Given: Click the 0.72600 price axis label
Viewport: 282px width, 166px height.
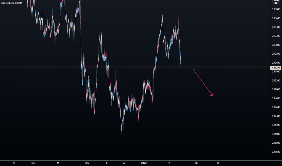Looking at the screenshot, I should [276, 63].
